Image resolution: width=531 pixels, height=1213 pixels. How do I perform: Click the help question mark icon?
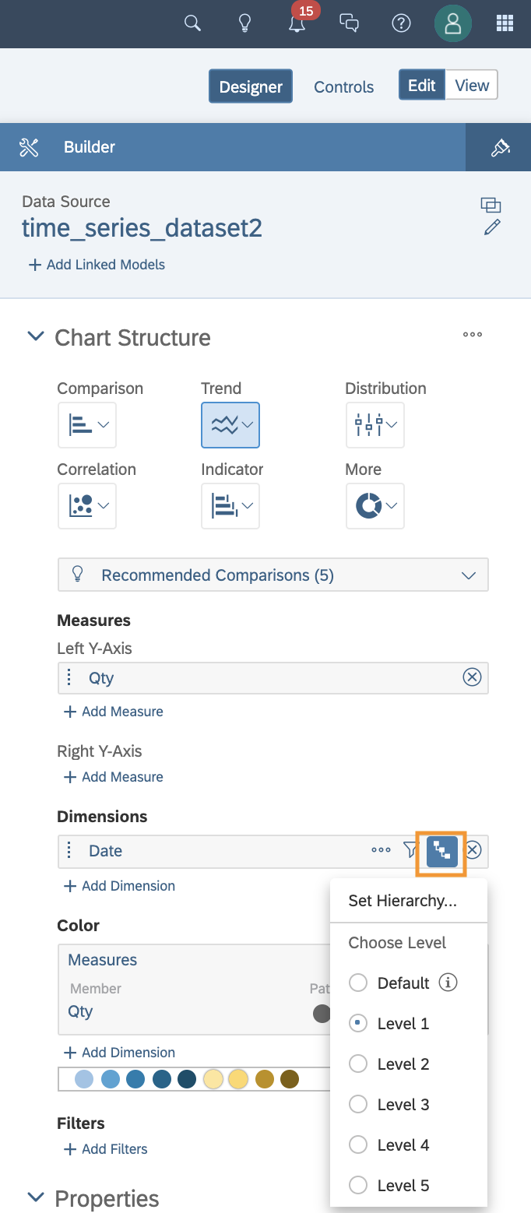[x=401, y=23]
